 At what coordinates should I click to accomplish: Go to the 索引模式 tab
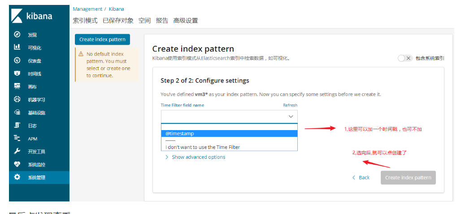tap(85, 21)
